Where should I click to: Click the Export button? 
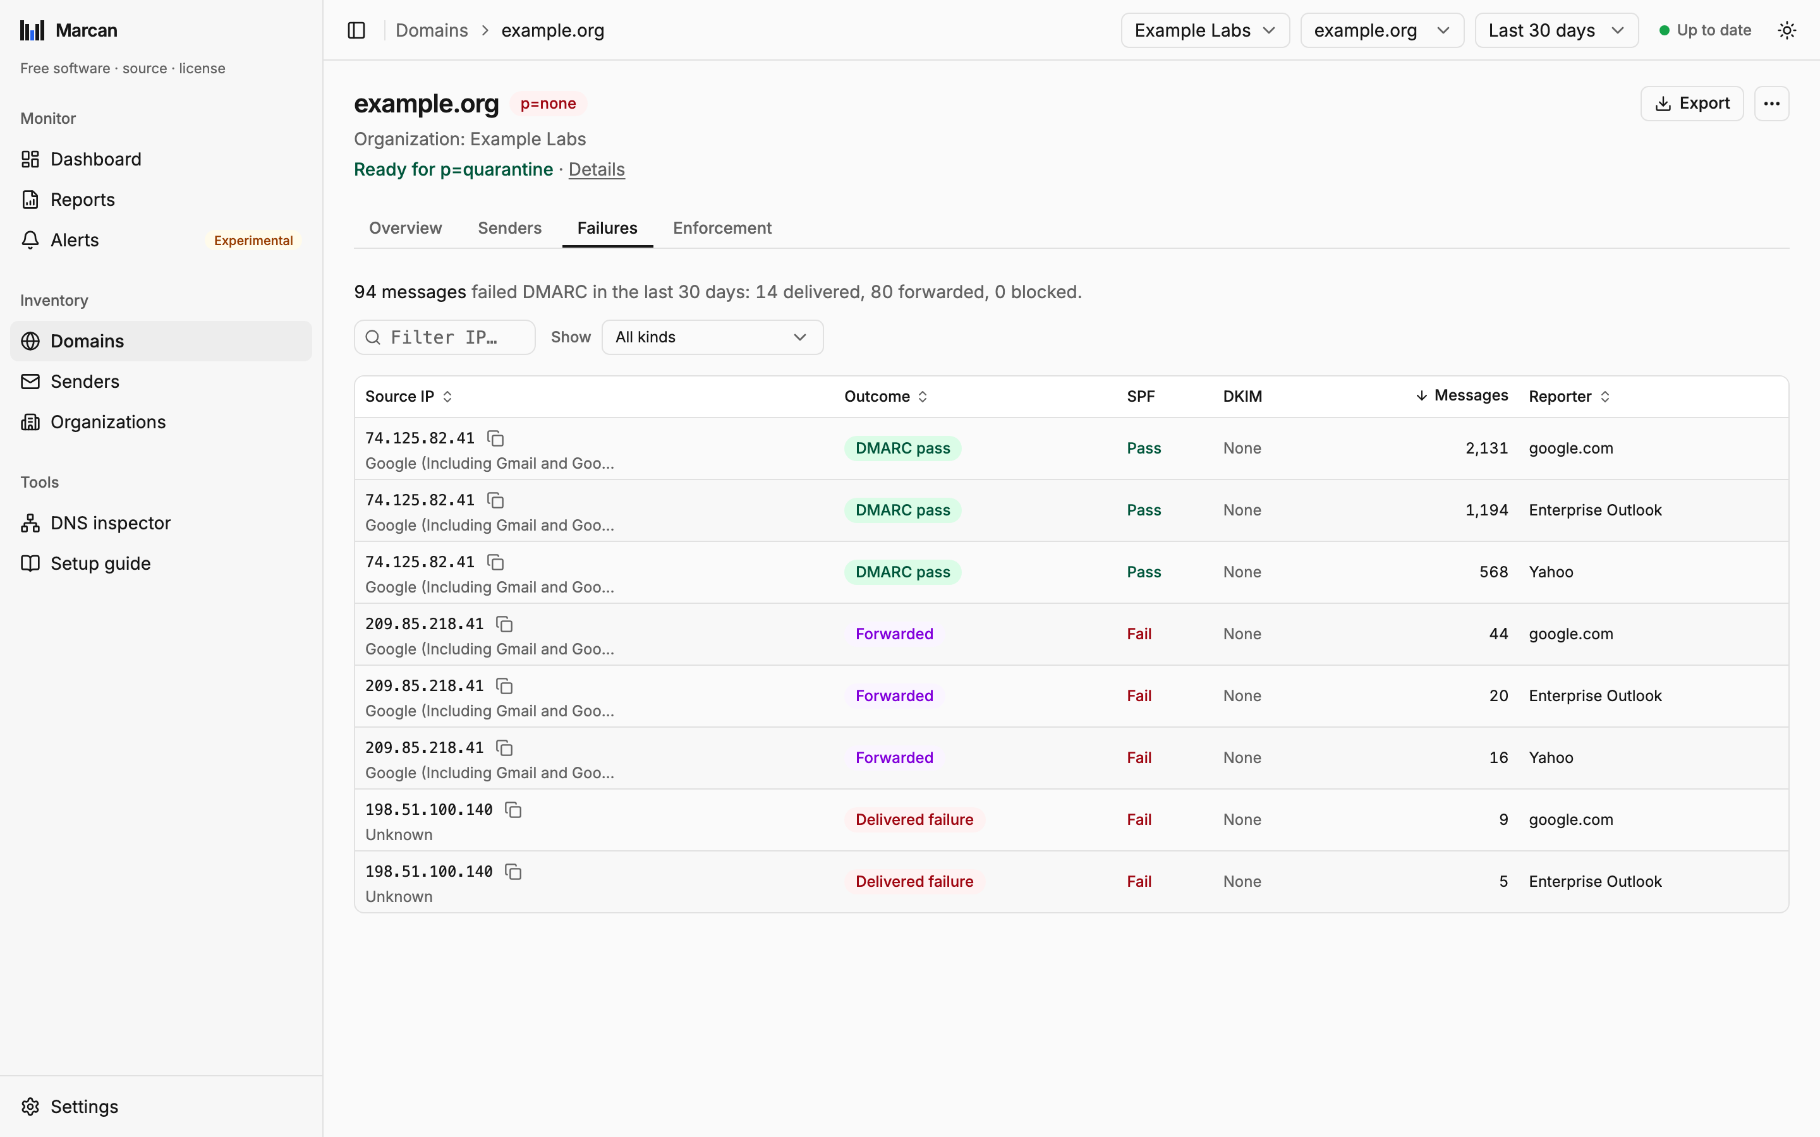[1691, 103]
